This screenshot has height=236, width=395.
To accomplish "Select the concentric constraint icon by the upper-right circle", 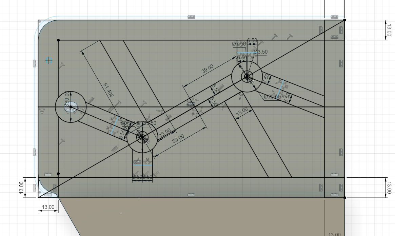I will click(251, 81).
